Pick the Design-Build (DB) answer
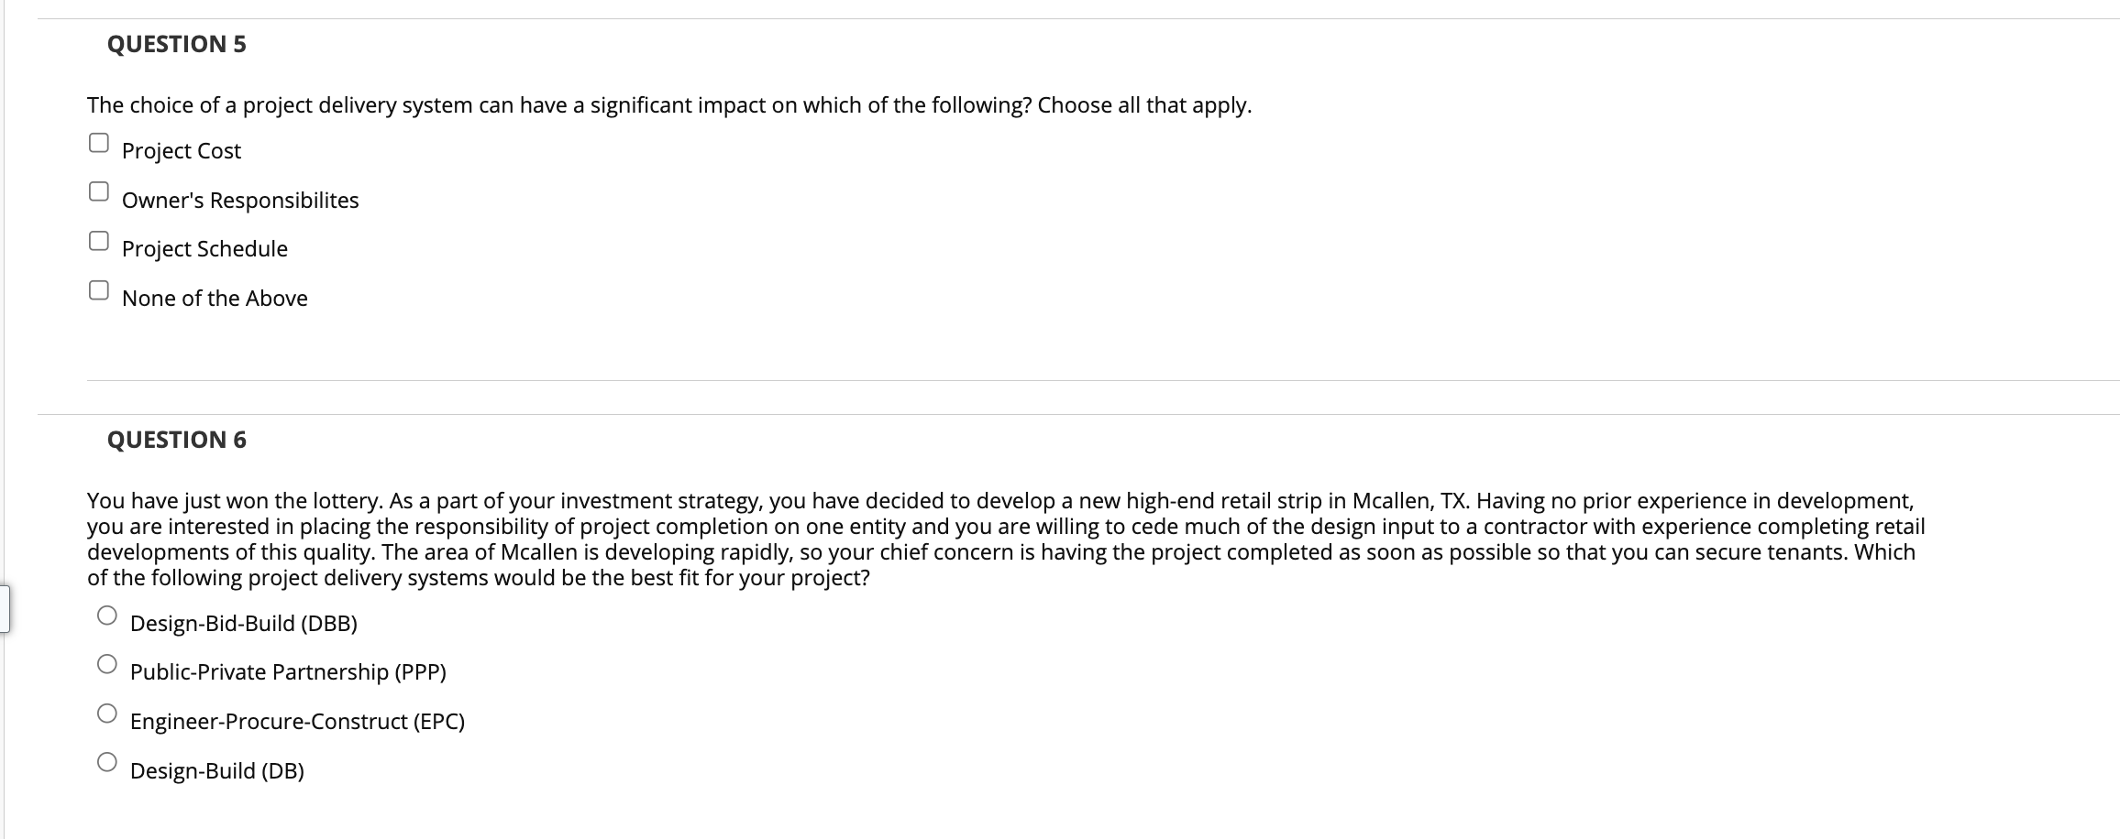This screenshot has width=2120, height=839. pyautogui.click(x=107, y=760)
